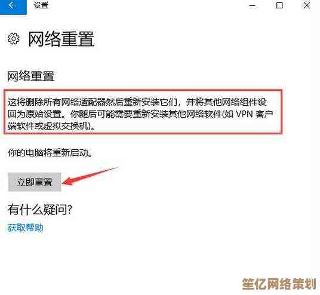Click the red arrow pointing at 立即重置
The width and height of the screenshot is (320, 295).
[x=90, y=176]
